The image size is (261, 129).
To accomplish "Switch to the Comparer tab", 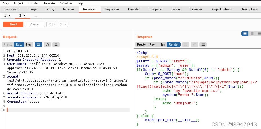I will (x=155, y=9).
